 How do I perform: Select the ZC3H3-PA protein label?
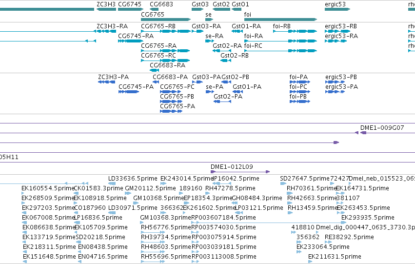pos(114,77)
